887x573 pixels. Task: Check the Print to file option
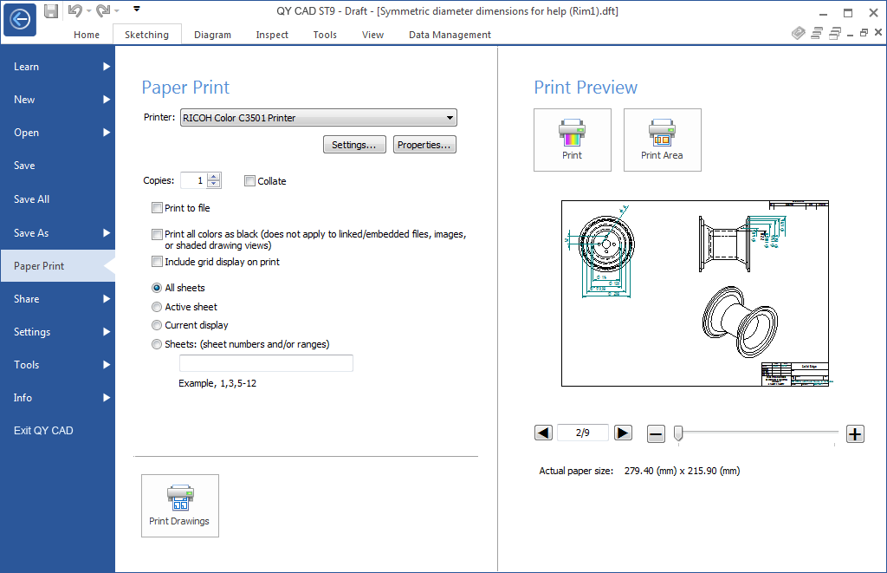click(157, 208)
